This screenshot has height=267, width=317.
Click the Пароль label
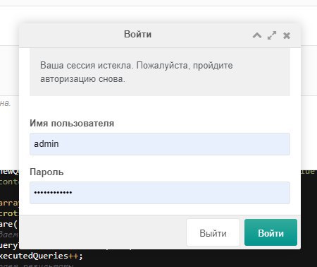(46, 172)
